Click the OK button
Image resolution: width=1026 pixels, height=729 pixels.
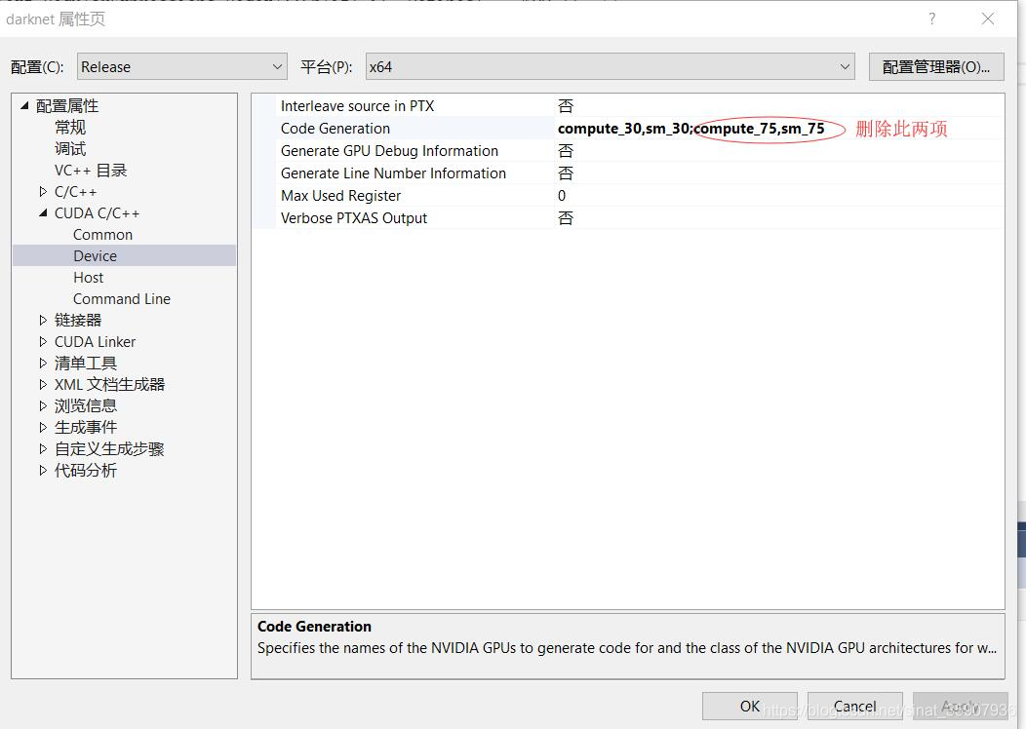click(750, 707)
